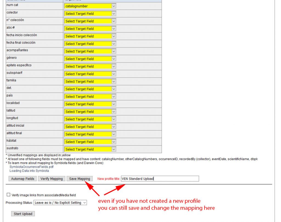The image size is (281, 222).
Task: Click the 'latitud' source field cell
Action: pyautogui.click(x=34, y=111)
